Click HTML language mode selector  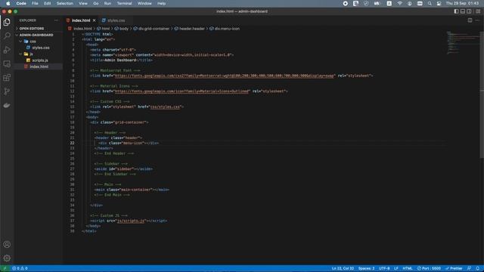point(408,268)
